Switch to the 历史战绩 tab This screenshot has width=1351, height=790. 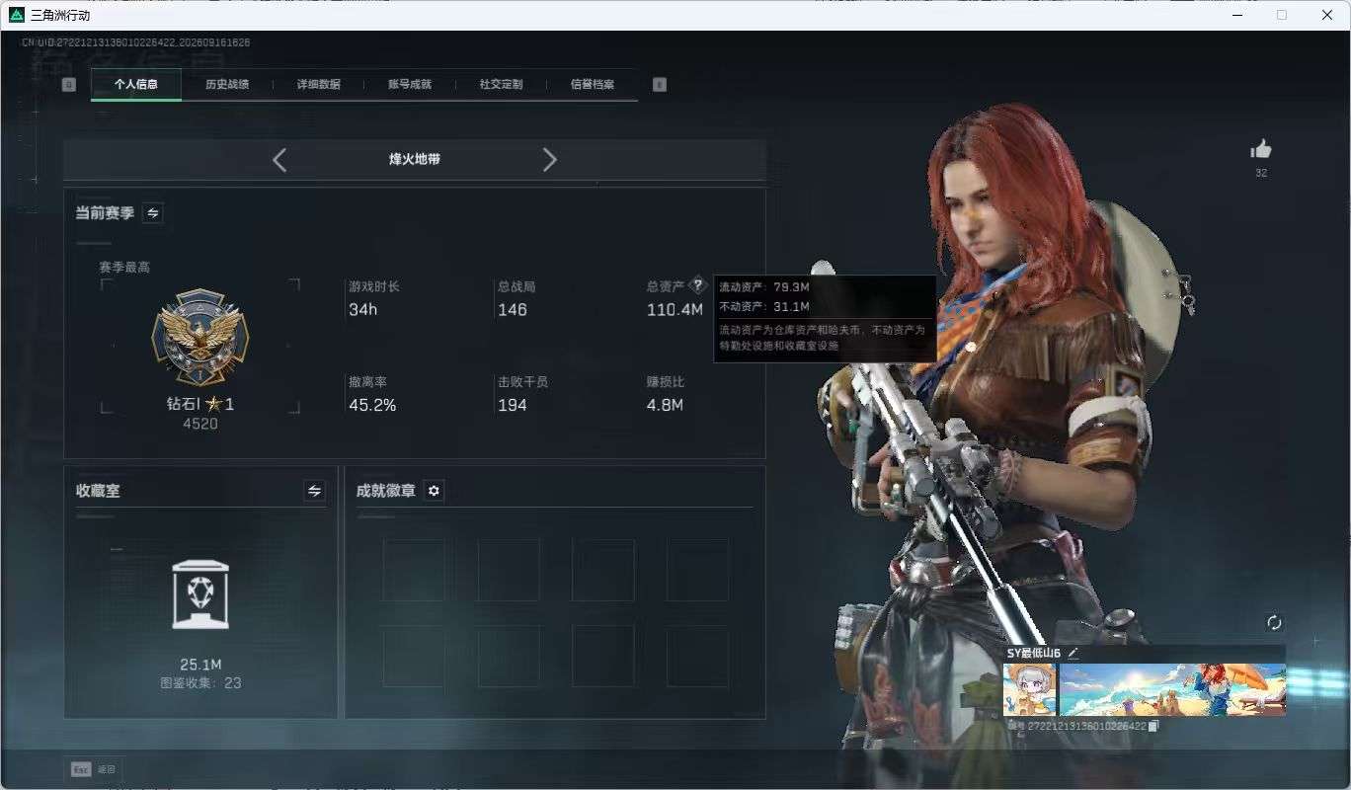click(227, 85)
